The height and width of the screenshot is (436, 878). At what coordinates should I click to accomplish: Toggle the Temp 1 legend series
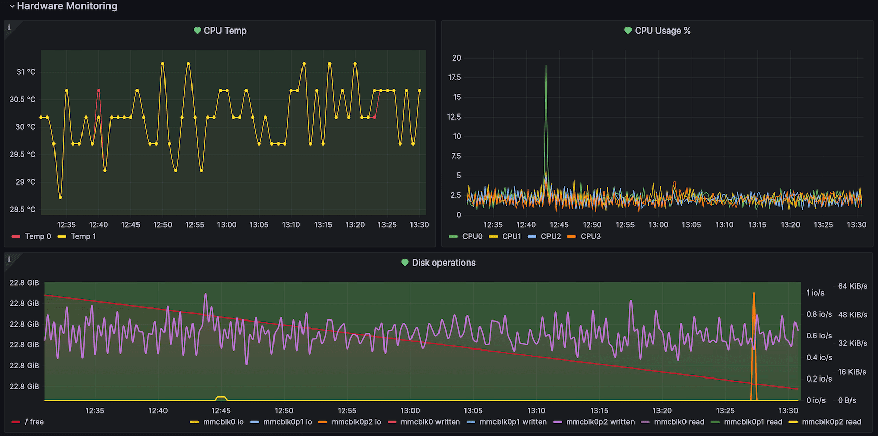coord(84,236)
